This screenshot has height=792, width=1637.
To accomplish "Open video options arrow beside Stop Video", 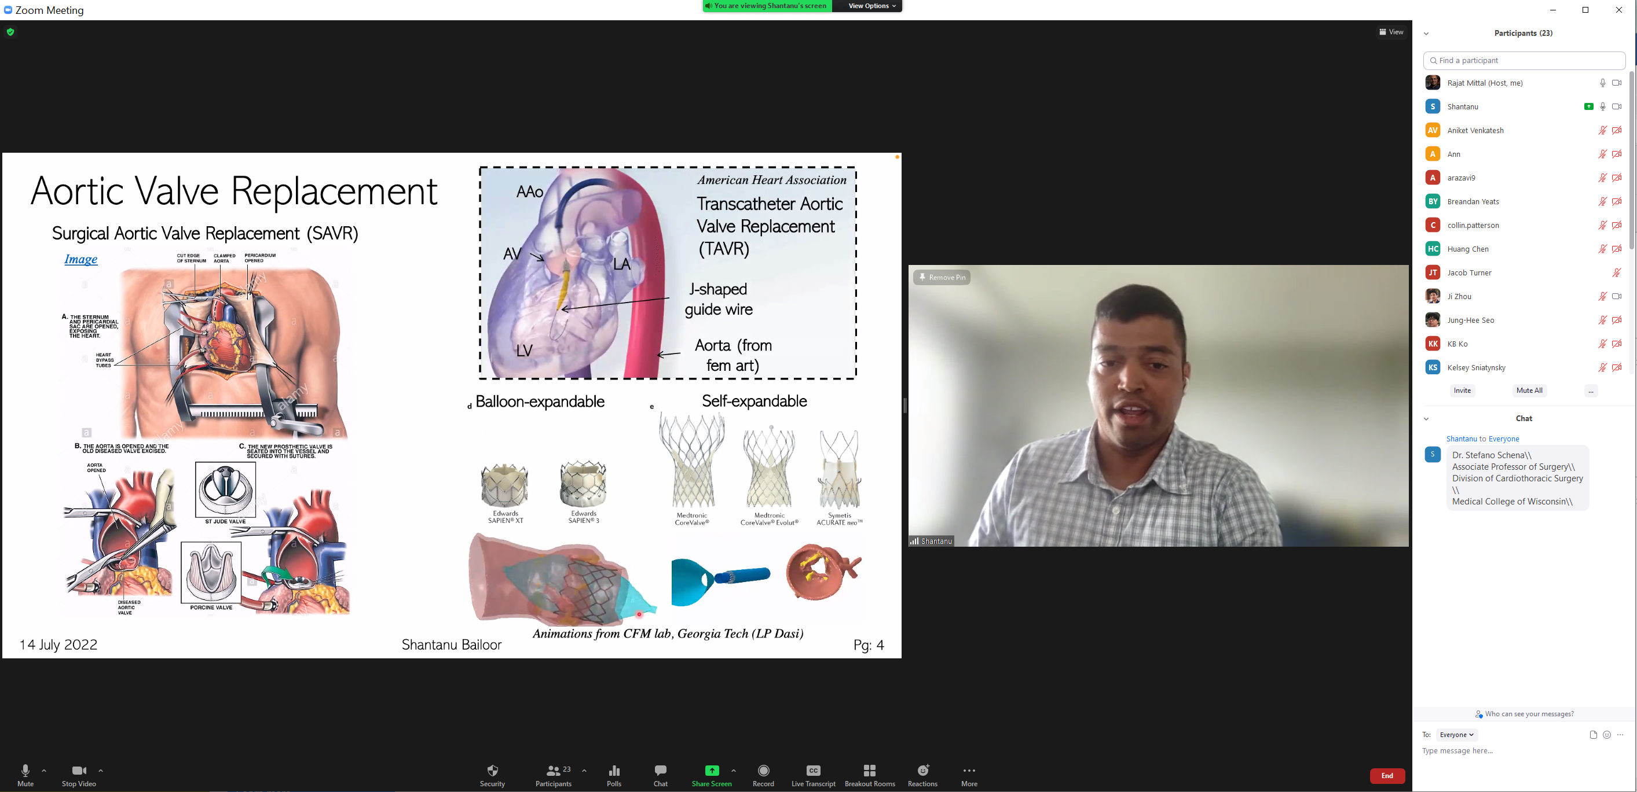I will [100, 771].
